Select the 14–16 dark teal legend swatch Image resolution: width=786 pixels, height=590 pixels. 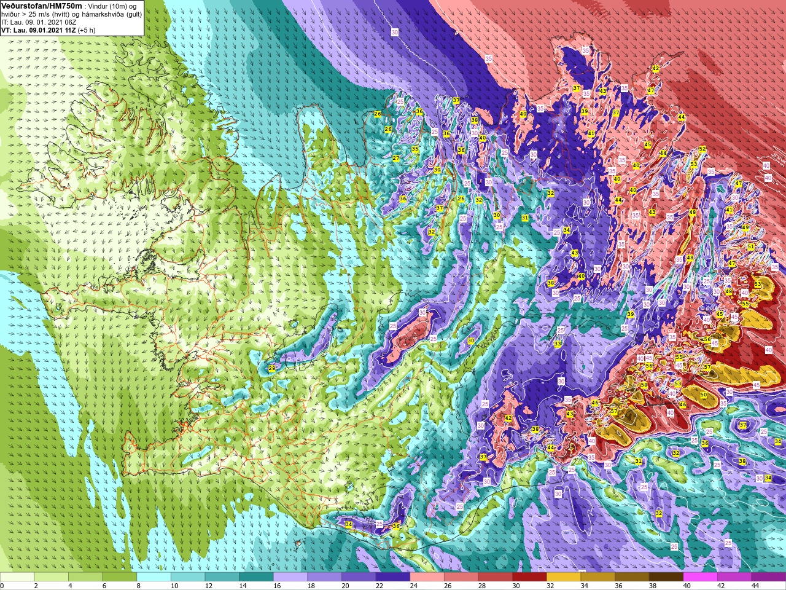coord(256,577)
